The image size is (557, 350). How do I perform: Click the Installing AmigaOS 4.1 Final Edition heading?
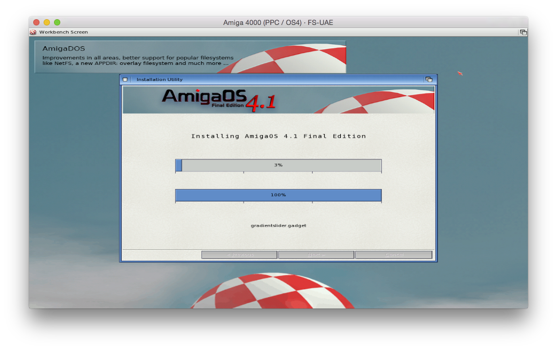278,136
